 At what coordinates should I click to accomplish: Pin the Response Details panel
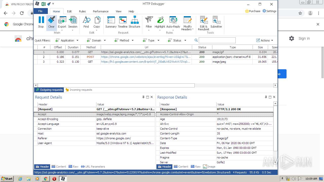[x=266, y=97]
